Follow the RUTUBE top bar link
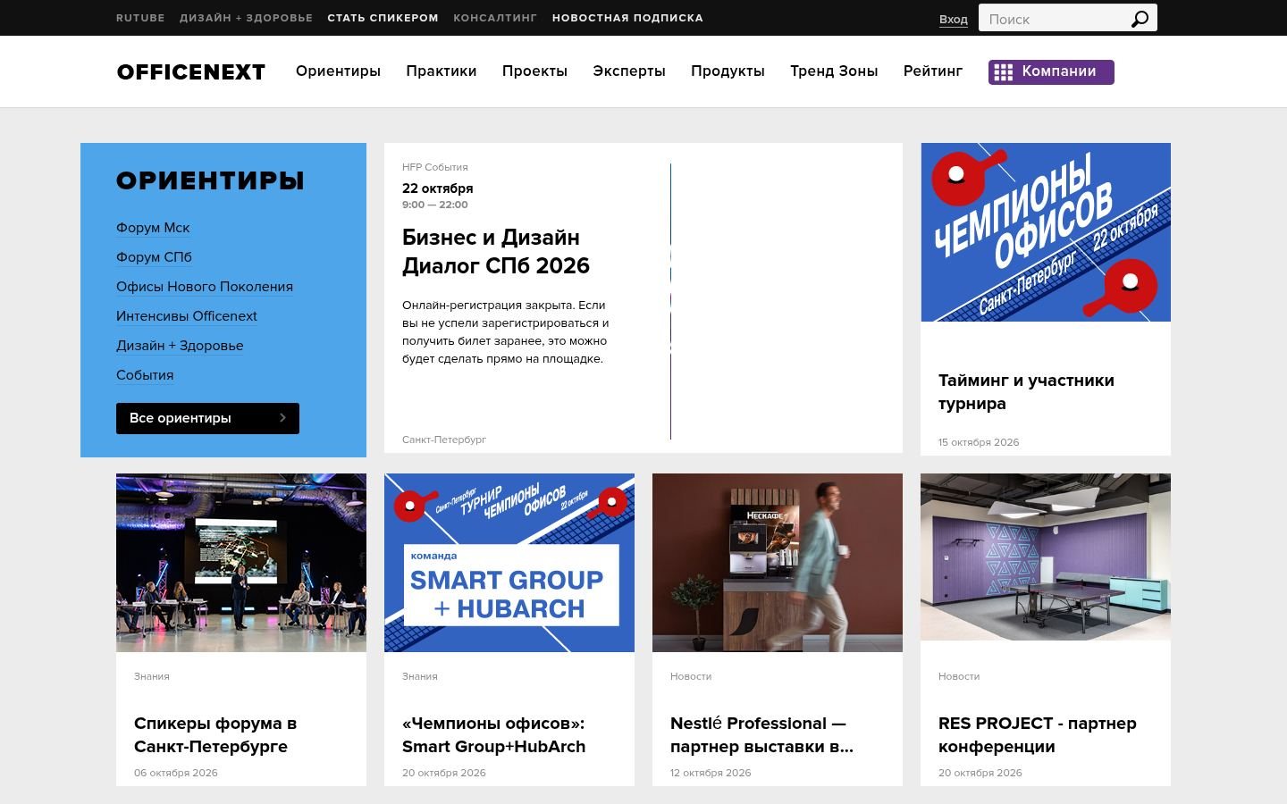Screen dimensions: 1287x804 pyautogui.click(x=140, y=18)
